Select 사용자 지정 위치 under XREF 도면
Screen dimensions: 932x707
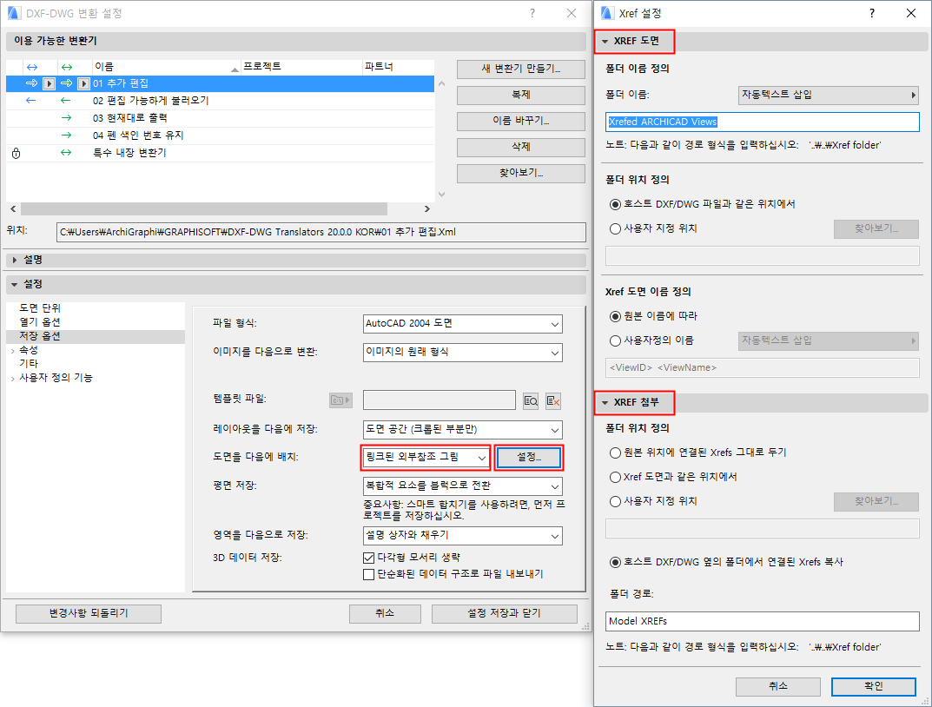616,228
